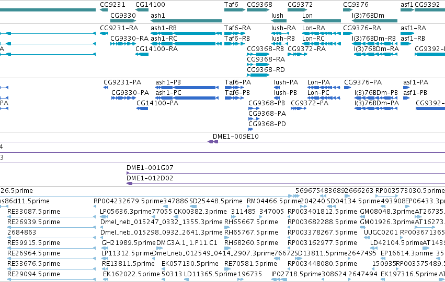Click the RP003162977.5prime EST label
Image resolution: width=445 pixels, height=282 pixels.
pos(323,243)
